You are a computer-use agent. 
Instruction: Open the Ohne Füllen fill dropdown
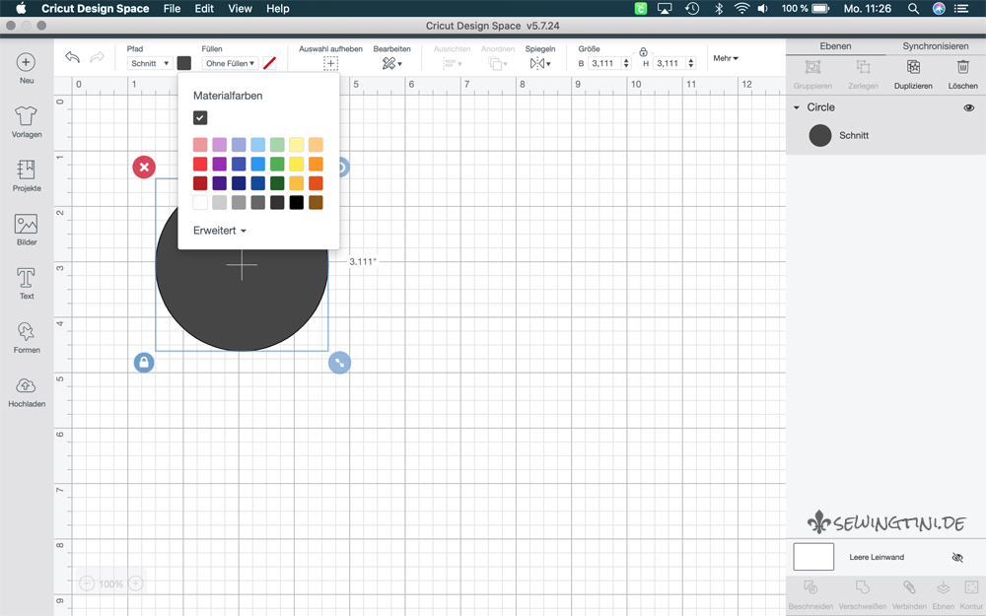(230, 63)
